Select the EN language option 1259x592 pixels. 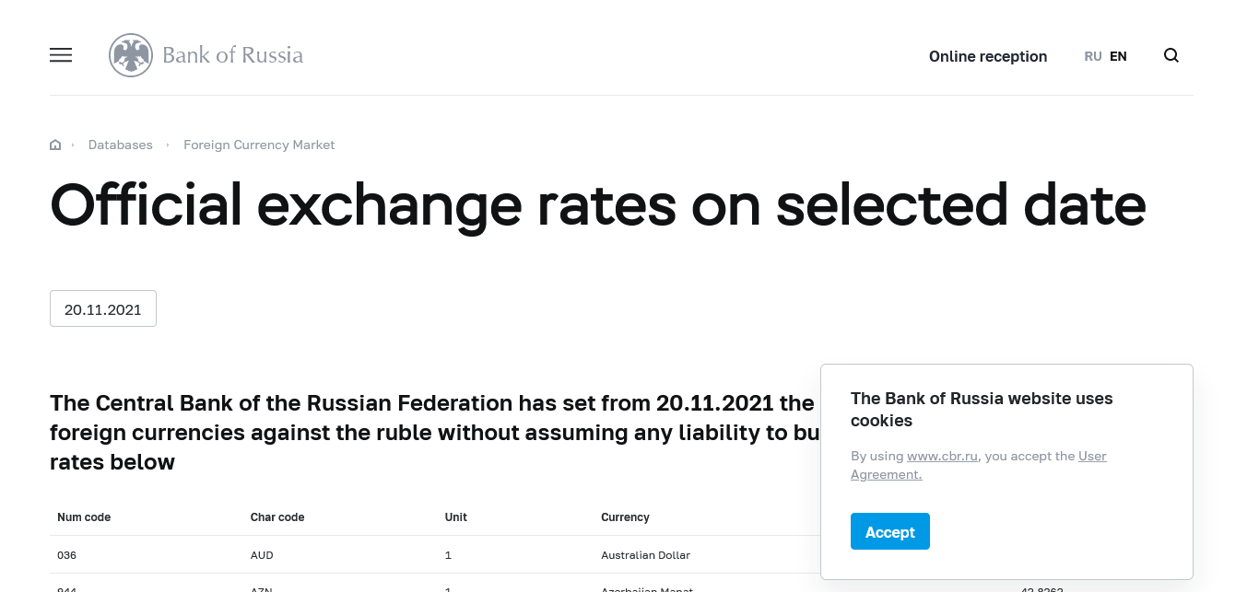(1118, 56)
